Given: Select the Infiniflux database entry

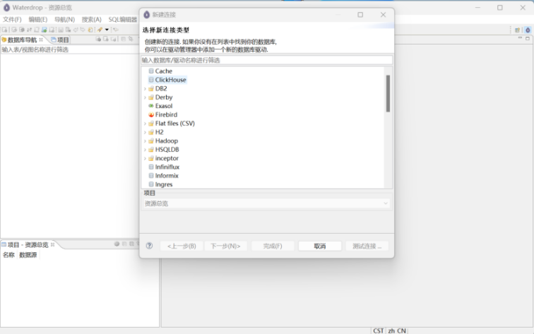Looking at the screenshot, I should [x=167, y=167].
